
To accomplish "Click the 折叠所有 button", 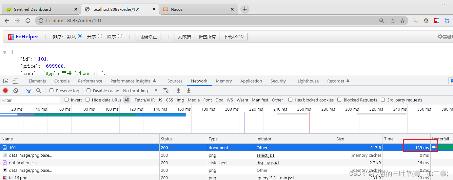I will [207, 37].
